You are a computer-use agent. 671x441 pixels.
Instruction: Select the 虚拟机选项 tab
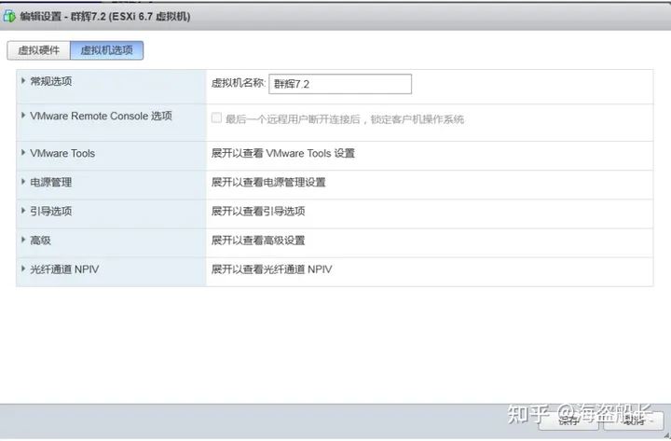click(106, 50)
